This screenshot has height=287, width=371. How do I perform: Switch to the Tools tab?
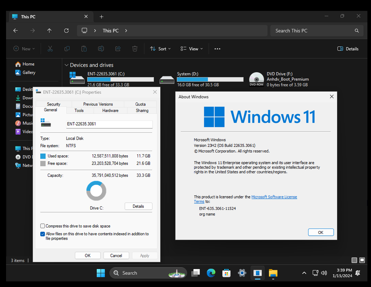pyautogui.click(x=79, y=110)
